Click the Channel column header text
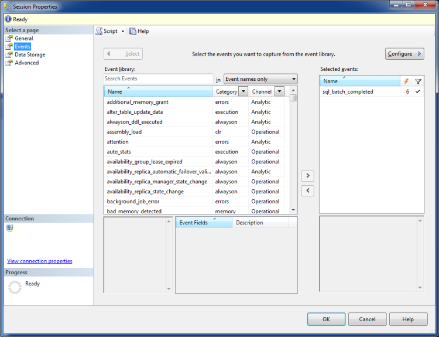 pos(262,91)
